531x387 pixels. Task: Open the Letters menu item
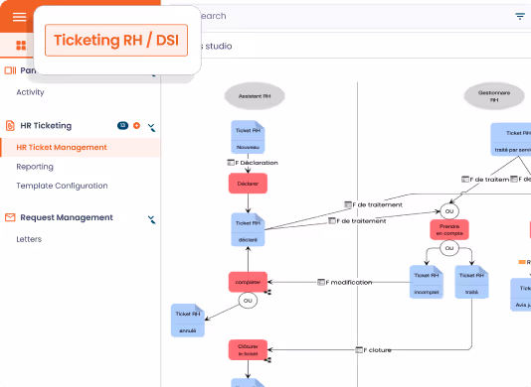(x=29, y=239)
